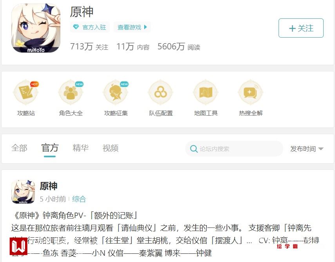Click the 综合 category link
Image resolution: width=335 pixels, height=262 pixels.
point(79,199)
